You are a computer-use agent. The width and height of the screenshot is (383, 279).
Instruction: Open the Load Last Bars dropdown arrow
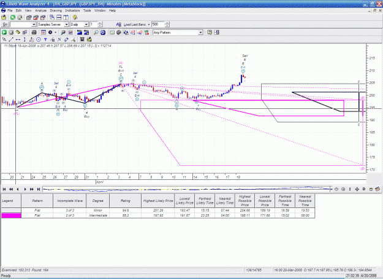(148, 24)
